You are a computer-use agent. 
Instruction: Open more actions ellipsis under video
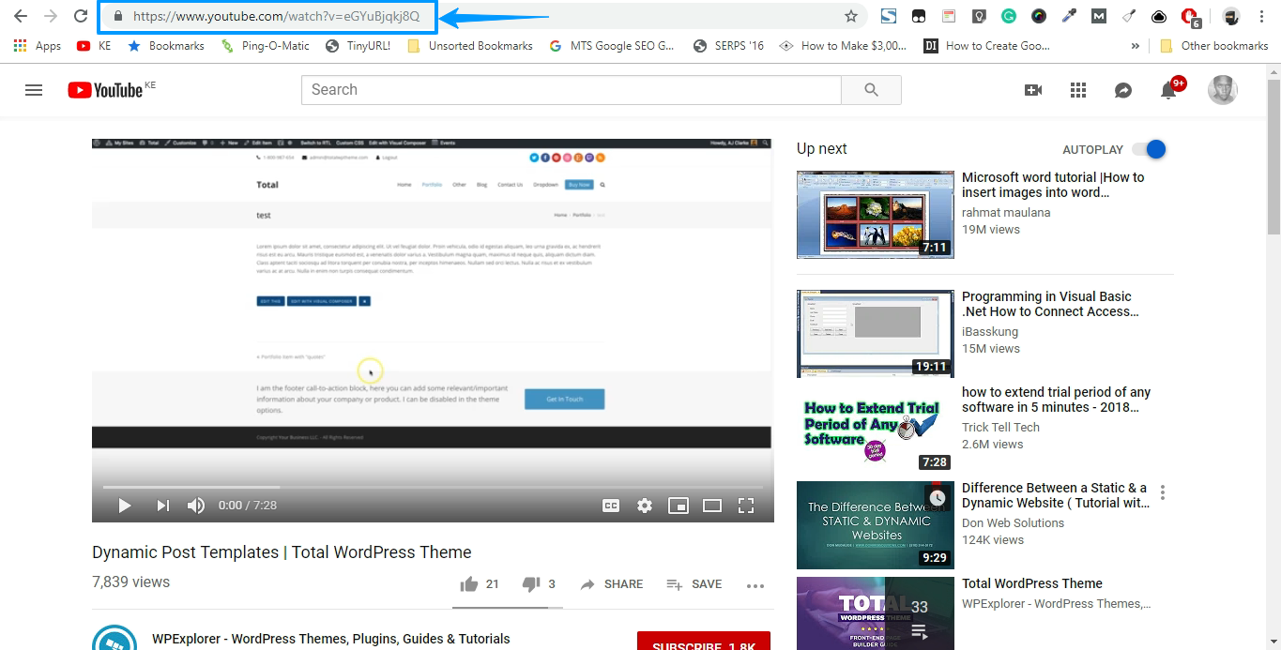(755, 585)
